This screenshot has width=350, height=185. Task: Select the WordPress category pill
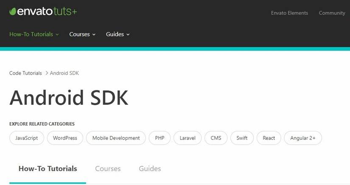(x=65, y=138)
